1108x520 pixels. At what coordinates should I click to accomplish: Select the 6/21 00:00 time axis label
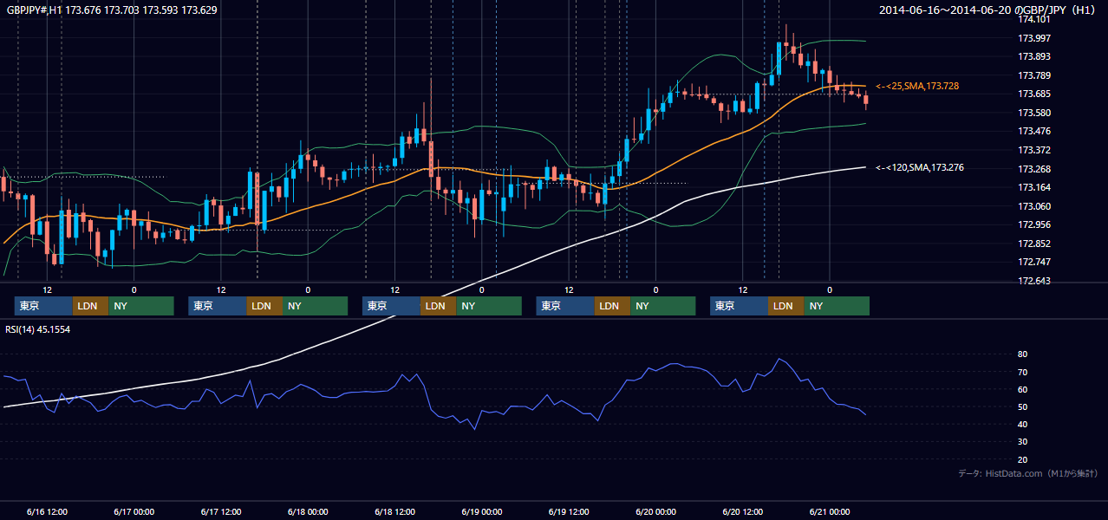tap(830, 511)
